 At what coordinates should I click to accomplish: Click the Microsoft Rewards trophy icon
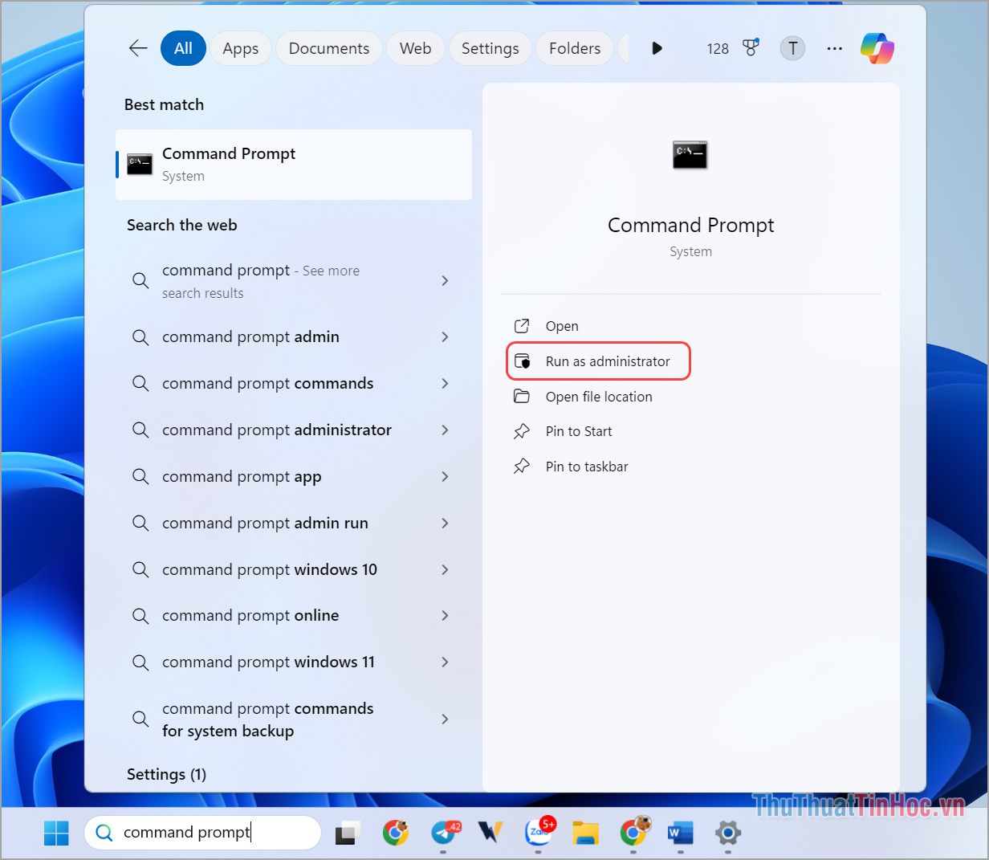click(x=751, y=48)
